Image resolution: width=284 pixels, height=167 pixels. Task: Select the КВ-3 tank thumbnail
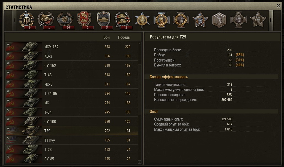pos(23,56)
